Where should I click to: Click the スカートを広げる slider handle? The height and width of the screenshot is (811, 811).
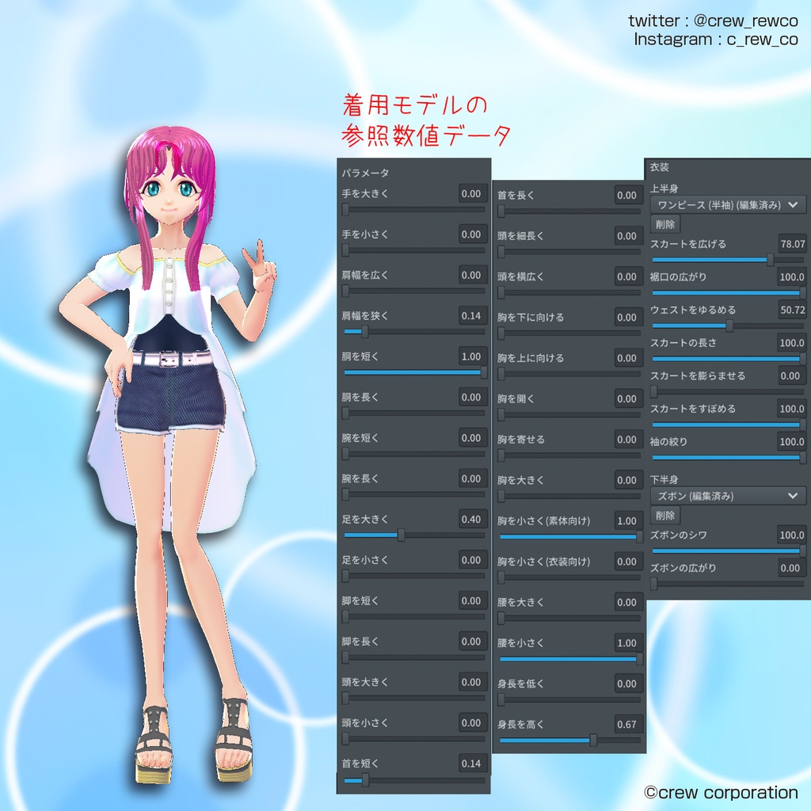pyautogui.click(x=770, y=259)
